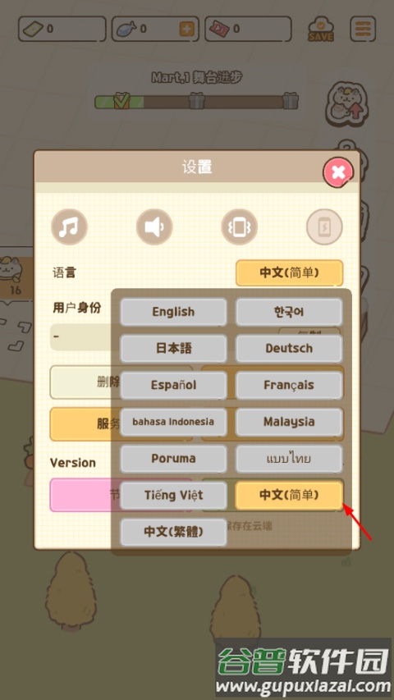Select English from the language list
This screenshot has width=394, height=700.
[x=173, y=312]
